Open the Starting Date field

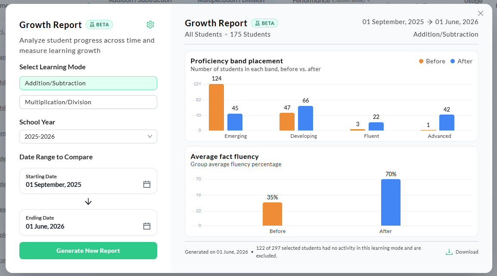click(88, 181)
